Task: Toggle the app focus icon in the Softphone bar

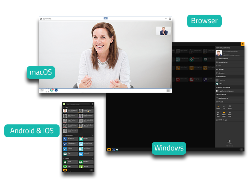Action: click(x=47, y=91)
